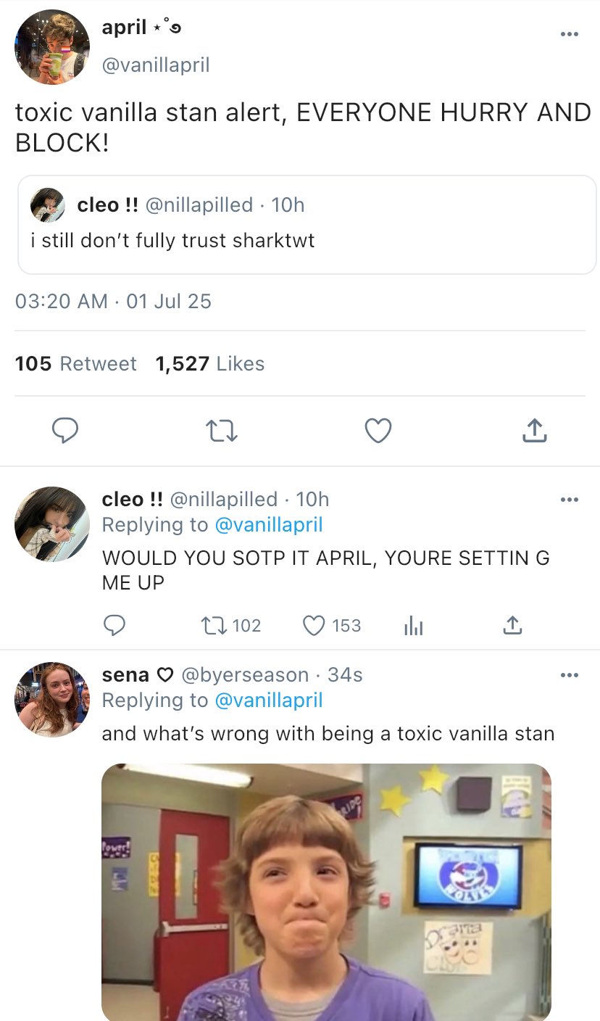Open @vanillapril link in cleo's reply
This screenshot has width=600, height=1021.
(269, 524)
